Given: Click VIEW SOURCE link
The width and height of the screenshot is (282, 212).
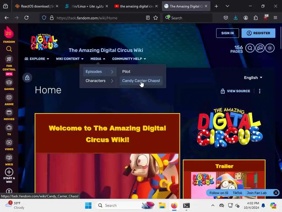Looking at the screenshot, I should pos(235,91).
